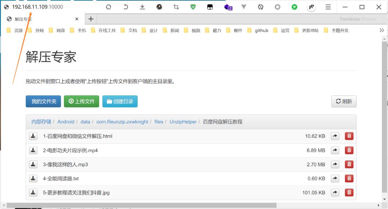
Task: Click the share arrow next to 5-更多教程请关注我们抖音.jpg
Action: coord(335,192)
